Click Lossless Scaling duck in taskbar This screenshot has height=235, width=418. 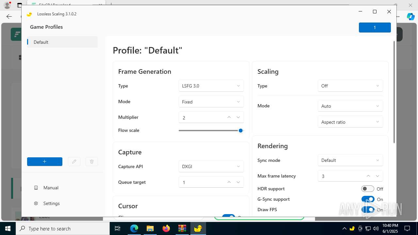[198, 228]
